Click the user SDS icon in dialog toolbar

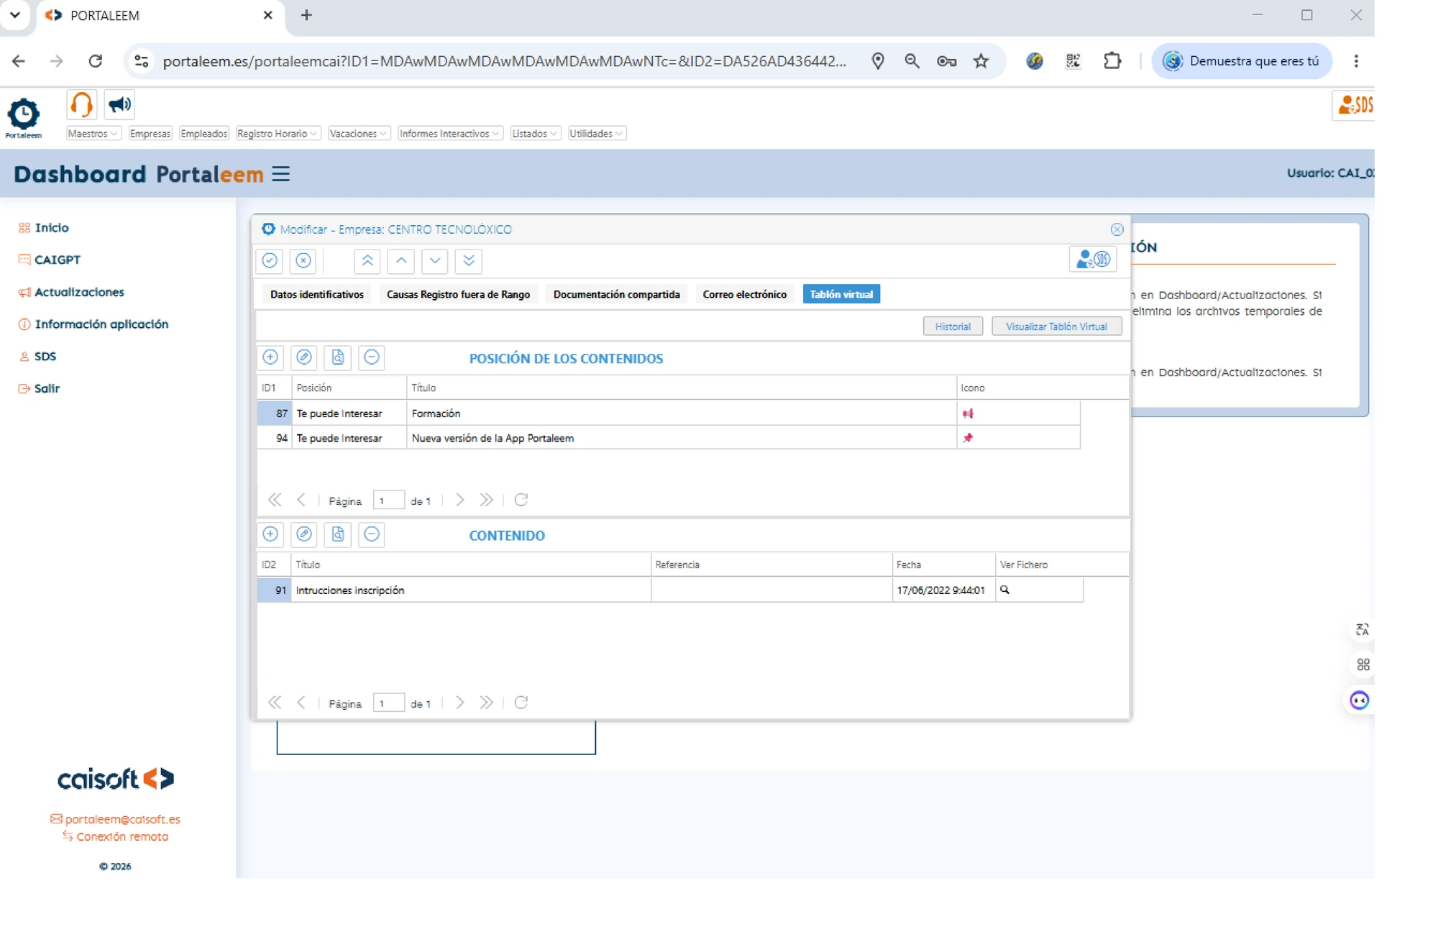coord(1093,259)
